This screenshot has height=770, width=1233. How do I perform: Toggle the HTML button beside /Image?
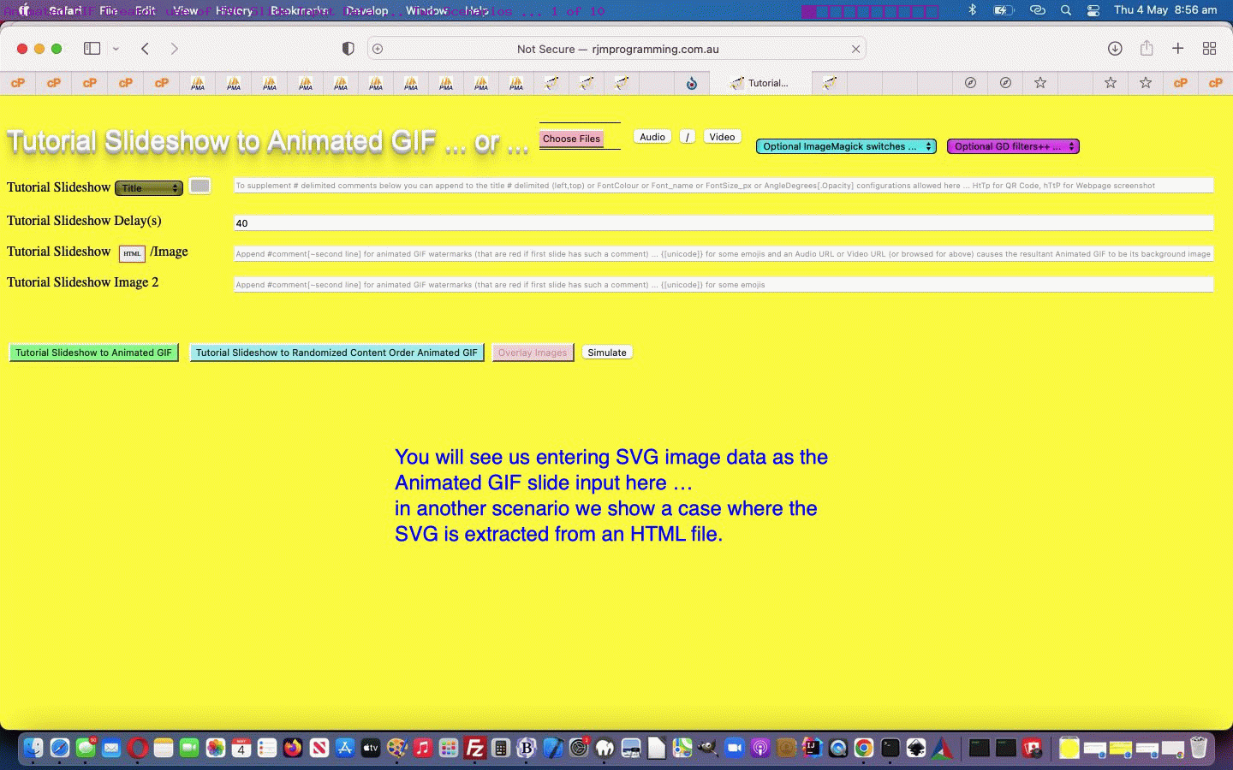coord(132,253)
